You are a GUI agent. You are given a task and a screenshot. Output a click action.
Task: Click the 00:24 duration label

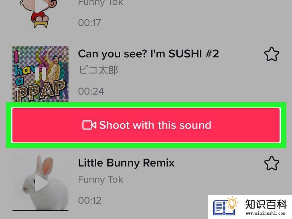coord(91,91)
